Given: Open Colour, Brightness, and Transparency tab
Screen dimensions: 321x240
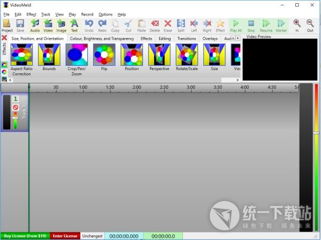Looking at the screenshot, I should [x=102, y=38].
